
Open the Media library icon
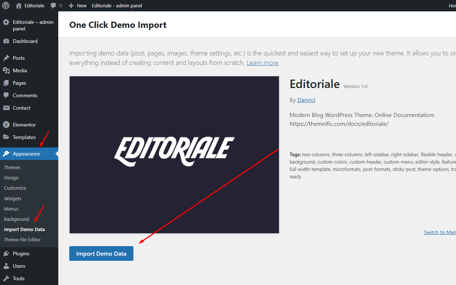(x=6, y=70)
